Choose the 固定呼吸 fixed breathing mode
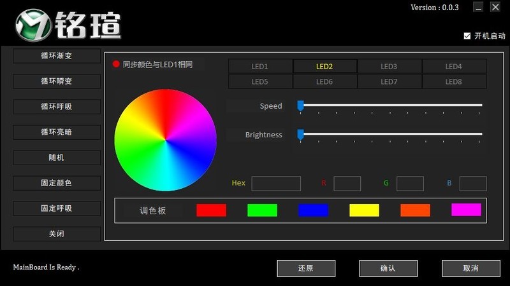This screenshot has height=286, width=510. [x=57, y=208]
